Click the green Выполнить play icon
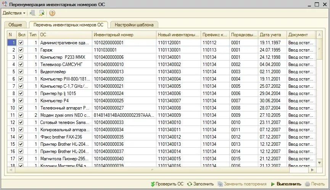This screenshot has width=330, height=190. (x=273, y=184)
